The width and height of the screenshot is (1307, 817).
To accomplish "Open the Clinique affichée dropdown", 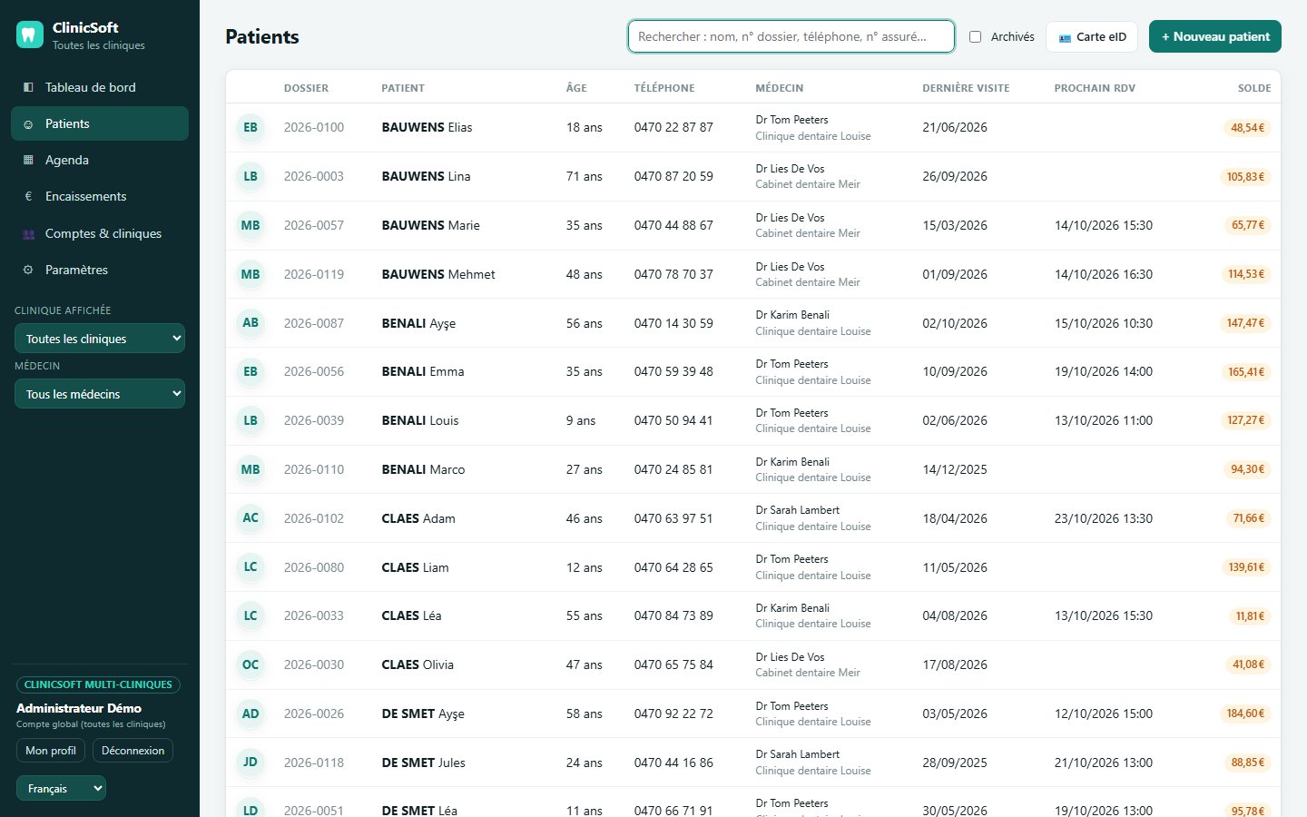I will coord(100,339).
